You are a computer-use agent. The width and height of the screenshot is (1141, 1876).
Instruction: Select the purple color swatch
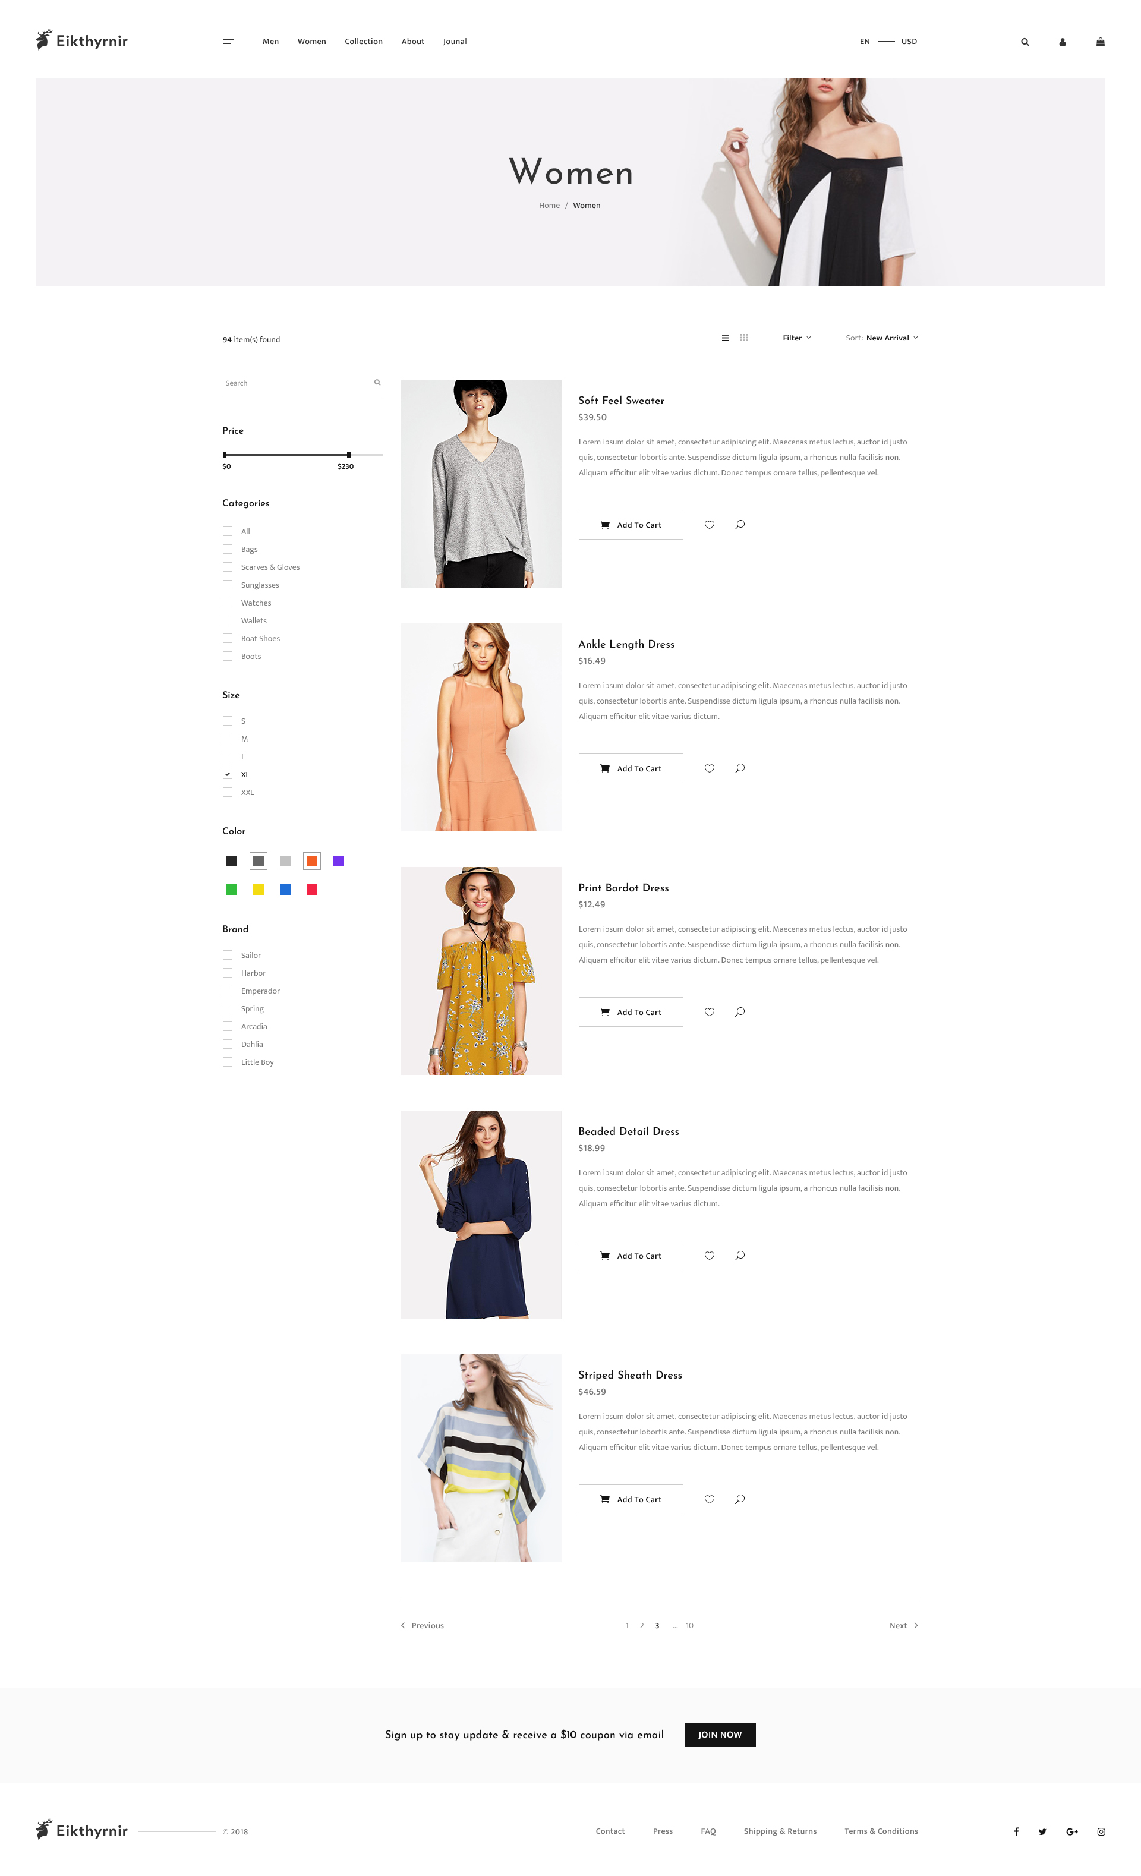(339, 861)
